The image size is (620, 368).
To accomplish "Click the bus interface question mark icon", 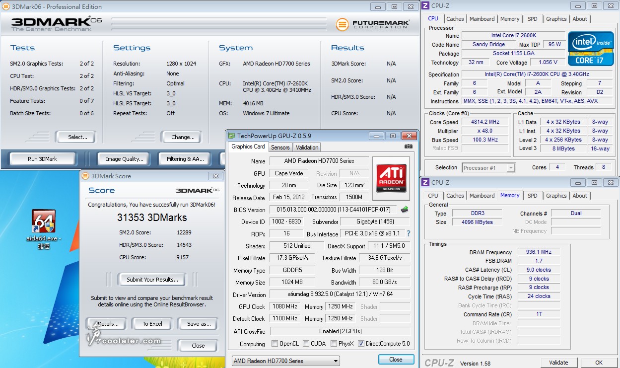I will tap(409, 233).
